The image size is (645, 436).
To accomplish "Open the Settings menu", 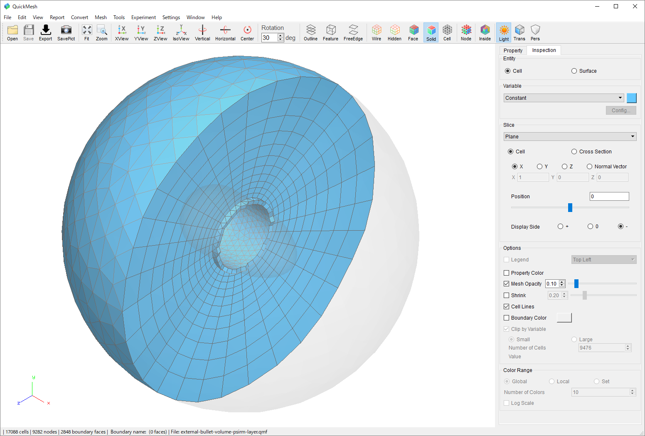I will click(171, 17).
